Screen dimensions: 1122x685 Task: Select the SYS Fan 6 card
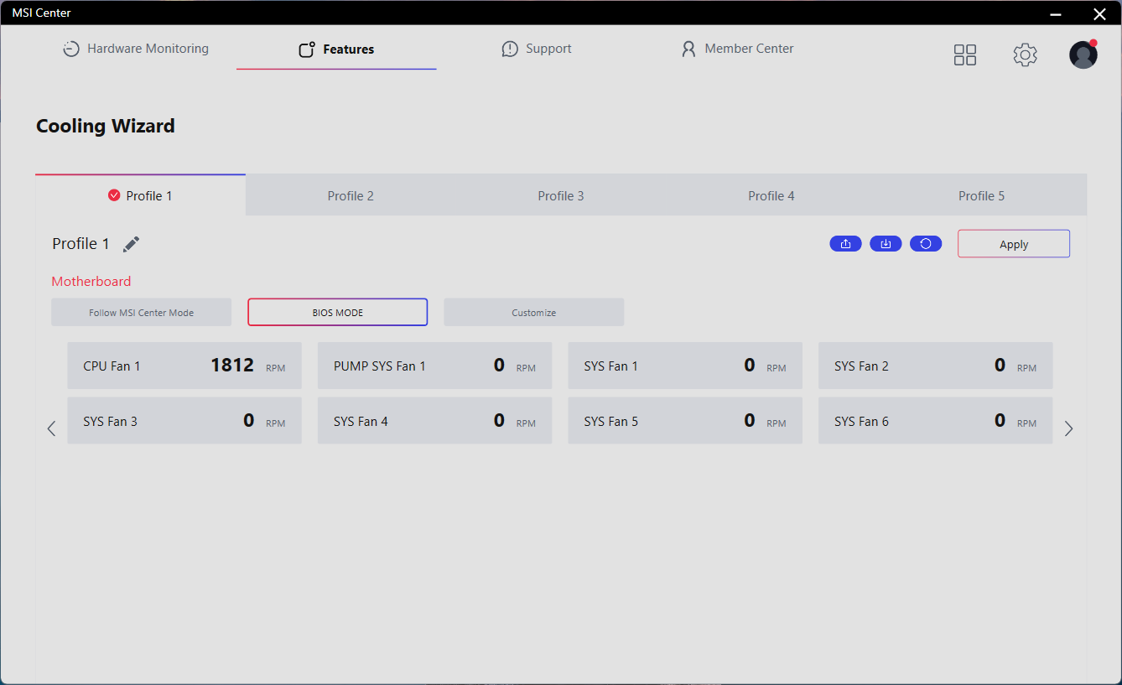(x=935, y=421)
